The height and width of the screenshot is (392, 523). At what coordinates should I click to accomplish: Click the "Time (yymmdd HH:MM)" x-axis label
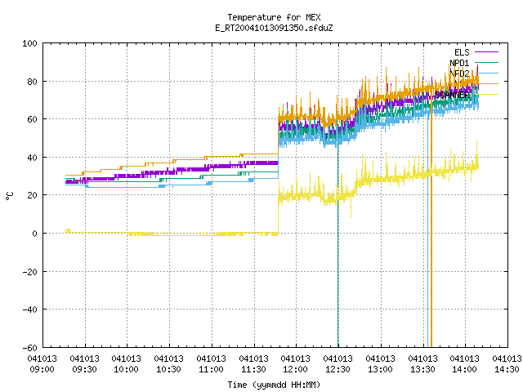pos(274,385)
